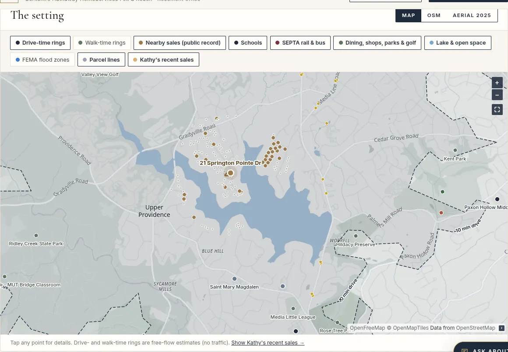Open the Show Kathy's recent sales link

point(268,343)
